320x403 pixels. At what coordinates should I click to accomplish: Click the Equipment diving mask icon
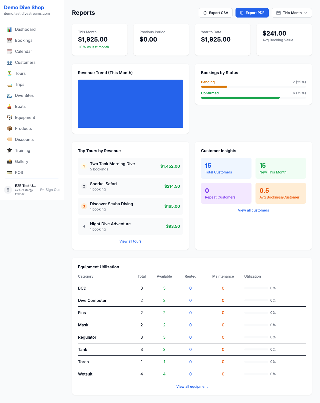pyautogui.click(x=9, y=117)
